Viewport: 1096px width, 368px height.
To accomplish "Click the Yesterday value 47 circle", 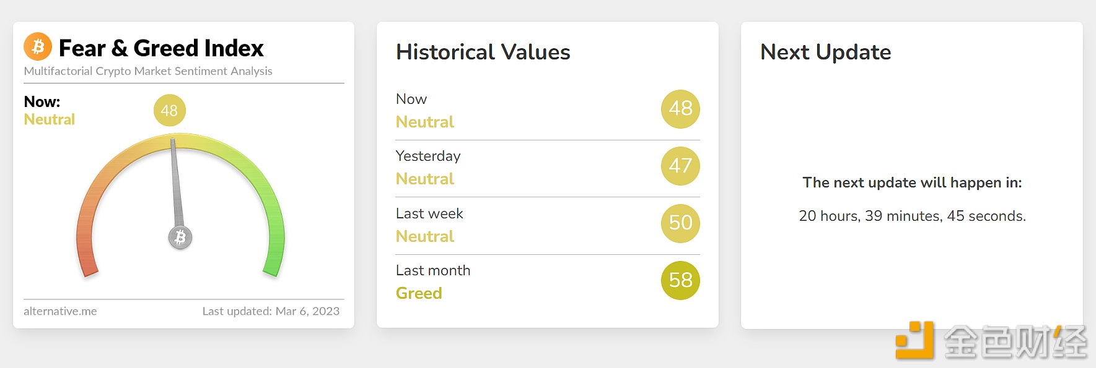I will click(680, 166).
